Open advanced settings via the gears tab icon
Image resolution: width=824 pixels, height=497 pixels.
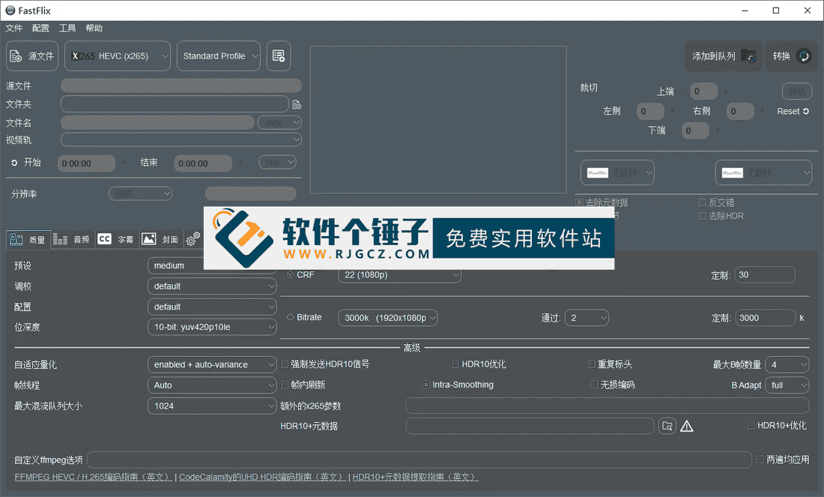[193, 238]
